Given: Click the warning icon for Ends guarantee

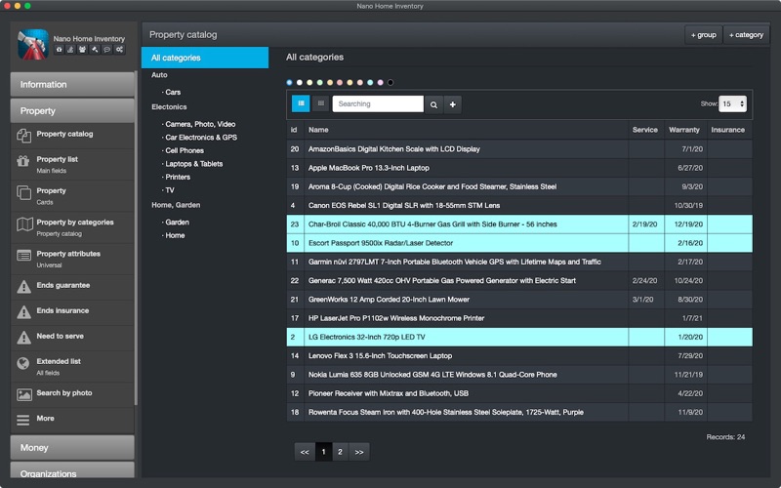Looking at the screenshot, I should (x=23, y=287).
